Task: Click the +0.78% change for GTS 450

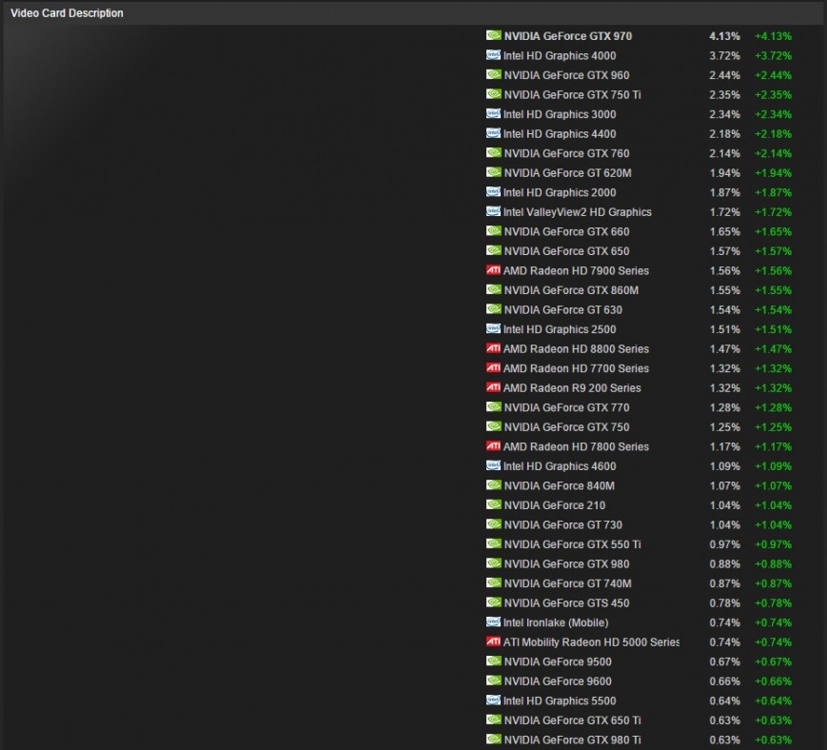Action: (x=773, y=602)
